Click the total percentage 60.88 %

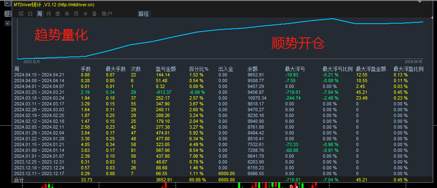pos(198,180)
